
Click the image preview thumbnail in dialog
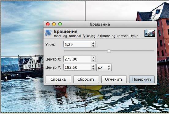point(150,33)
